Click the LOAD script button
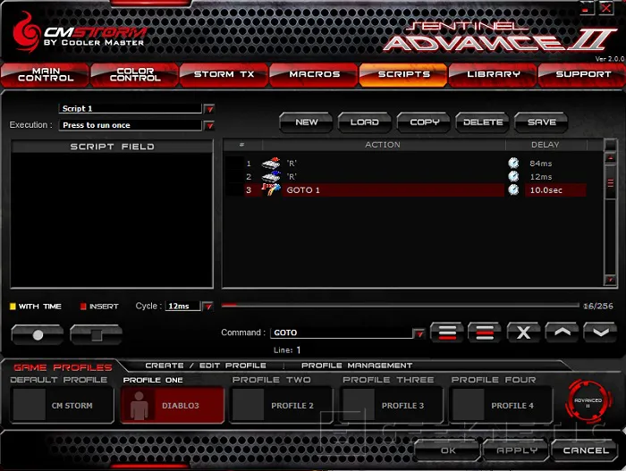626x471 pixels. point(365,122)
